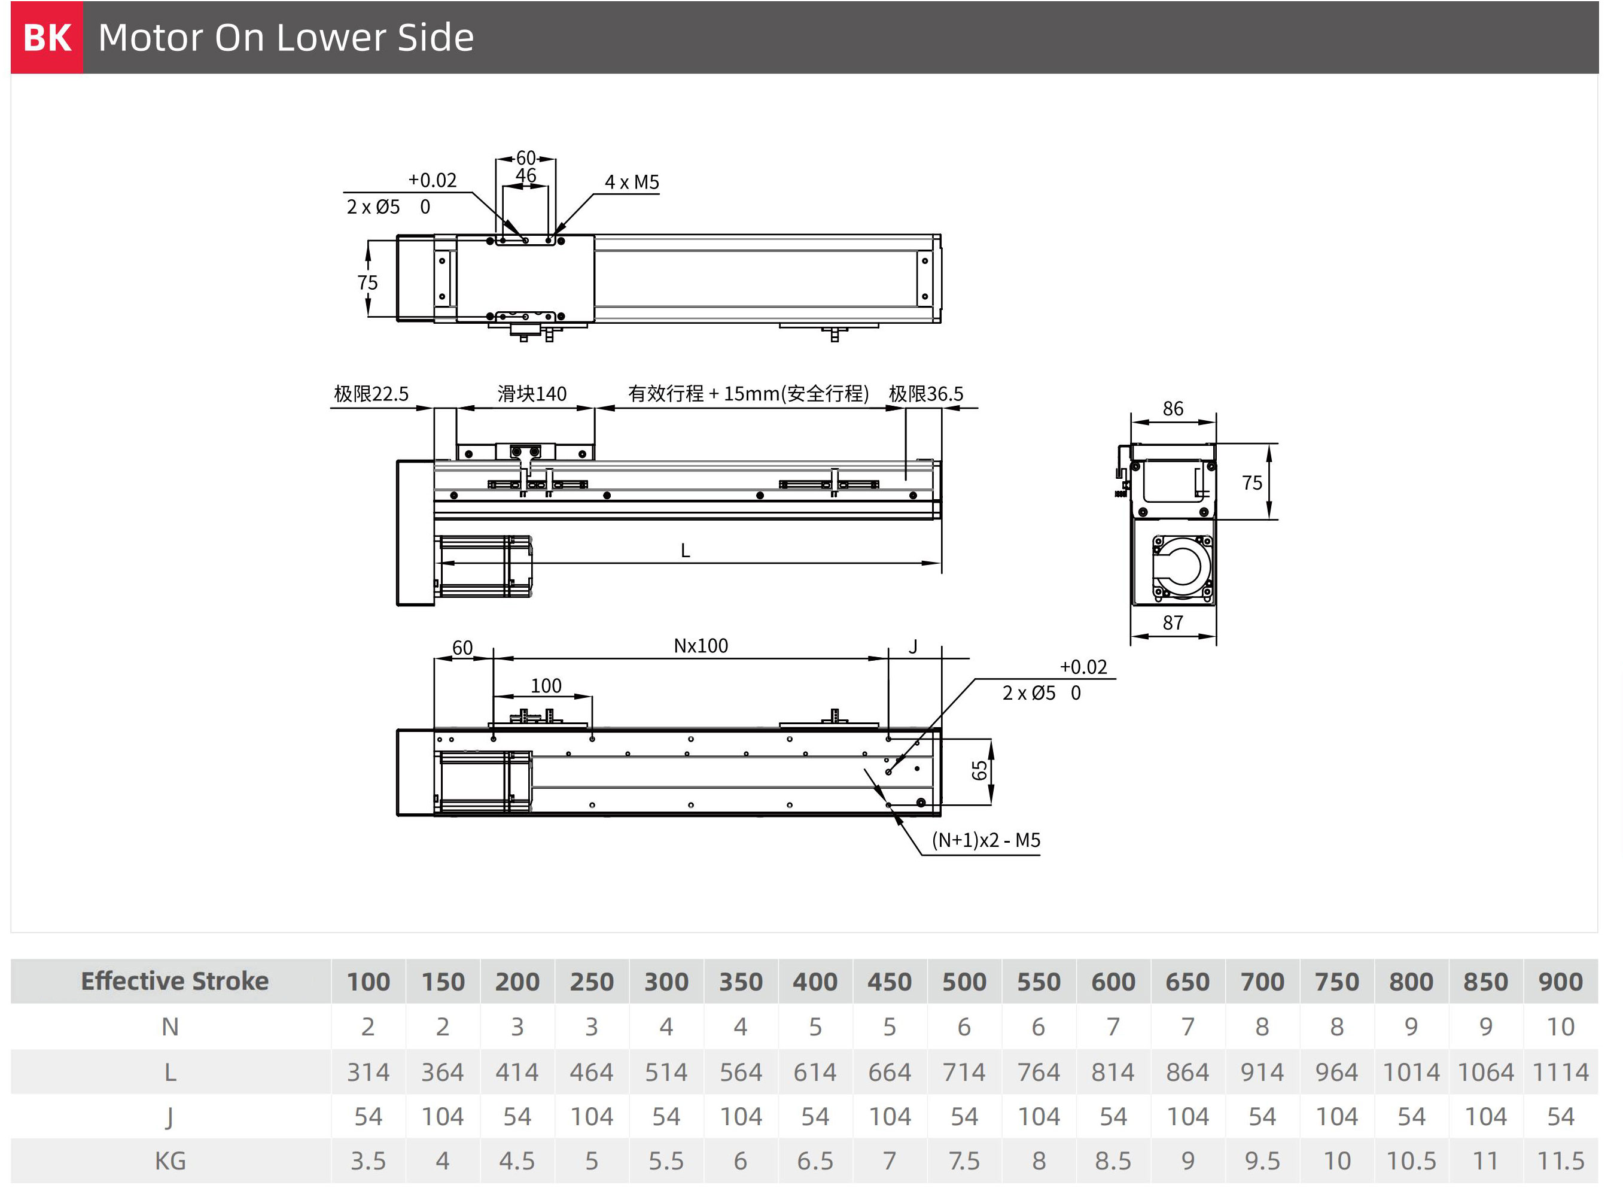Click the red BK badge
This screenshot has width=1623, height=1203.
point(47,37)
